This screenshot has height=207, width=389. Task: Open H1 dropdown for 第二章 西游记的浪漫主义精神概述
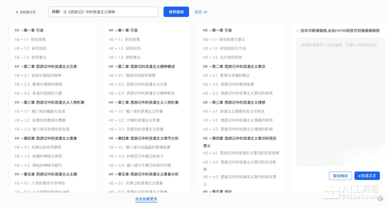click(113, 66)
